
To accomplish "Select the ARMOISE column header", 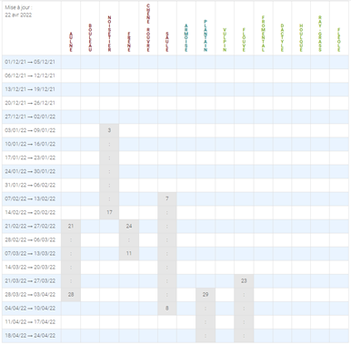I will pos(186,38).
